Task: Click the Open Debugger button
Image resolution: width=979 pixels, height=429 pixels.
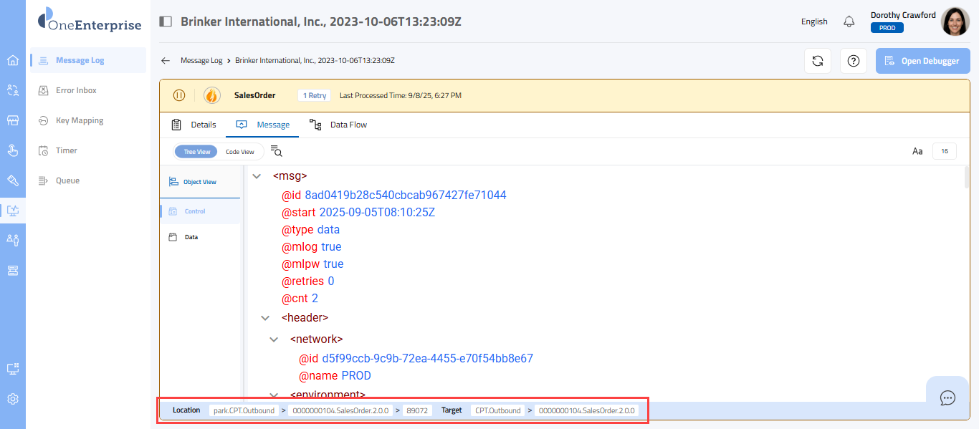Action: click(922, 61)
